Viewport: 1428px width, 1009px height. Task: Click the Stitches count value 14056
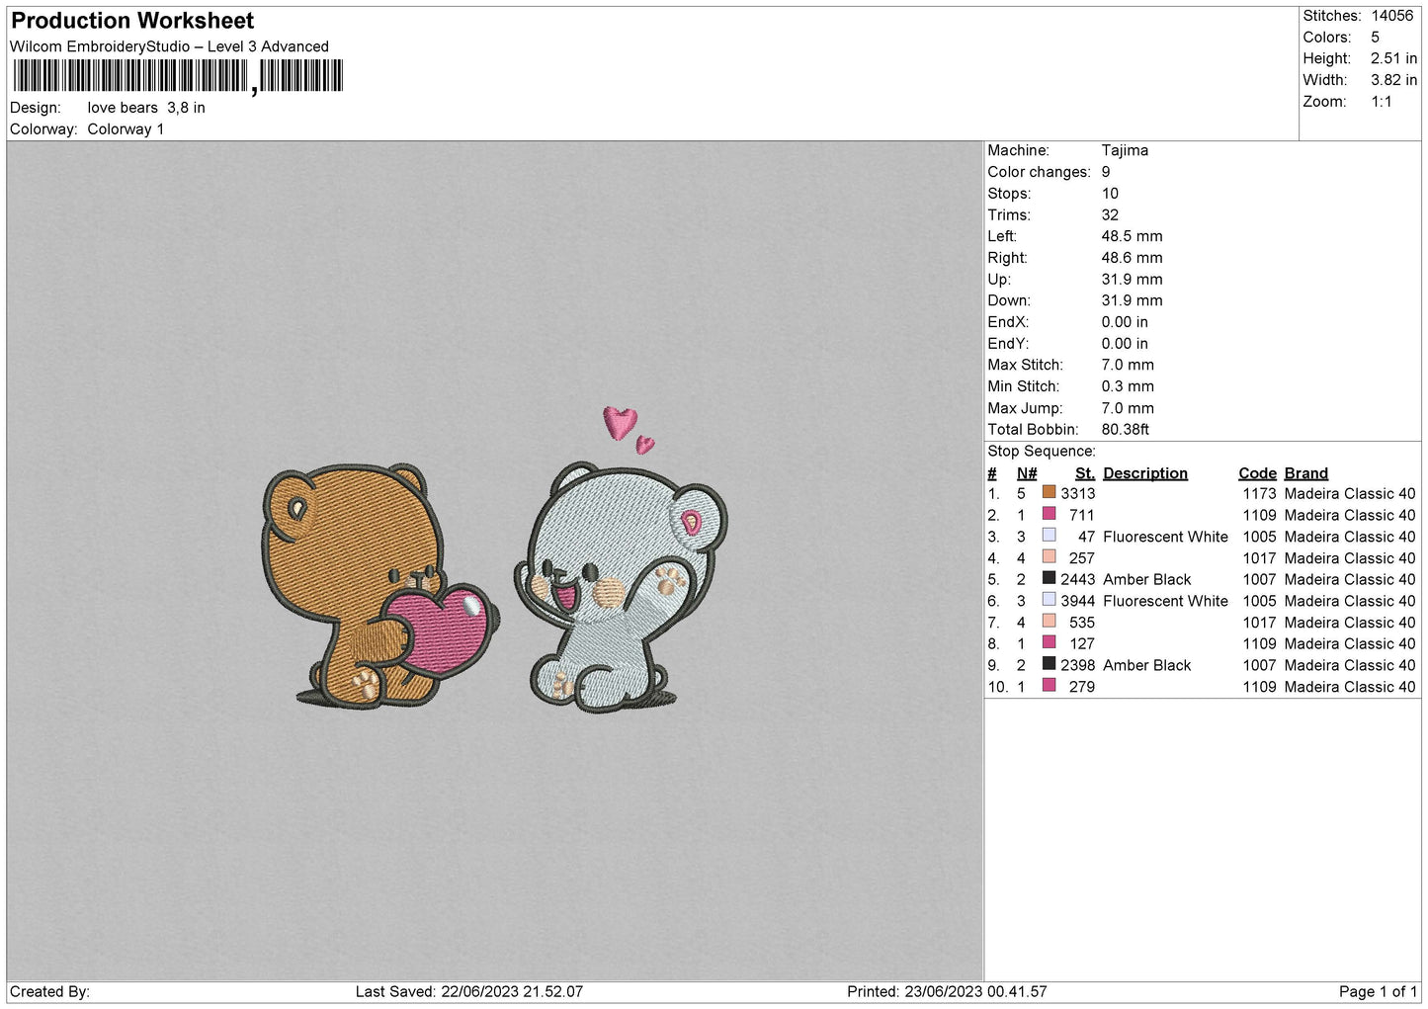[x=1391, y=16]
